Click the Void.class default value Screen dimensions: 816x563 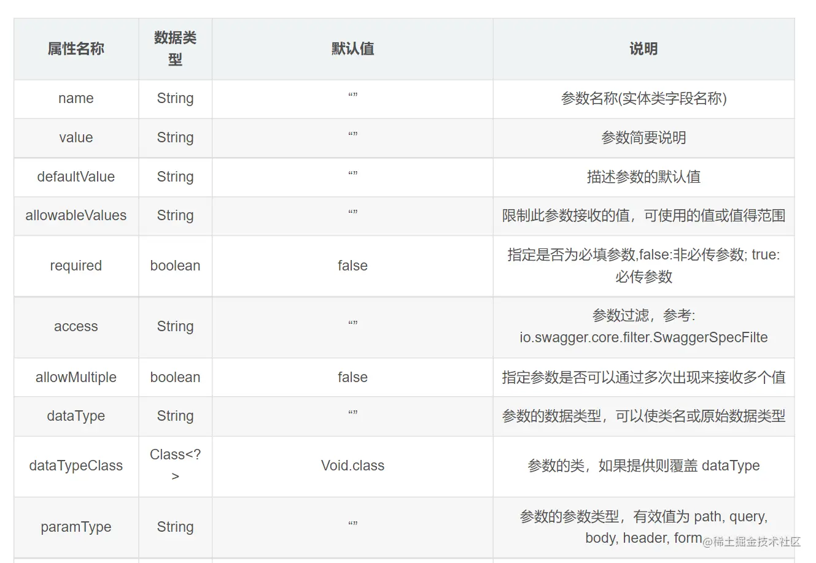click(x=352, y=466)
